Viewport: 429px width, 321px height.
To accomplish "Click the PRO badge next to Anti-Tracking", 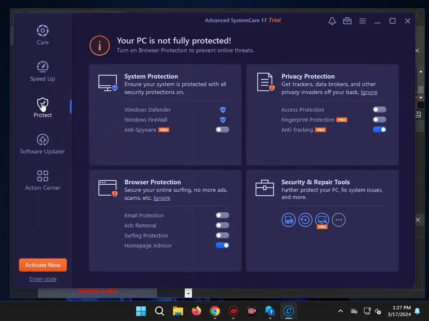I will [320, 130].
